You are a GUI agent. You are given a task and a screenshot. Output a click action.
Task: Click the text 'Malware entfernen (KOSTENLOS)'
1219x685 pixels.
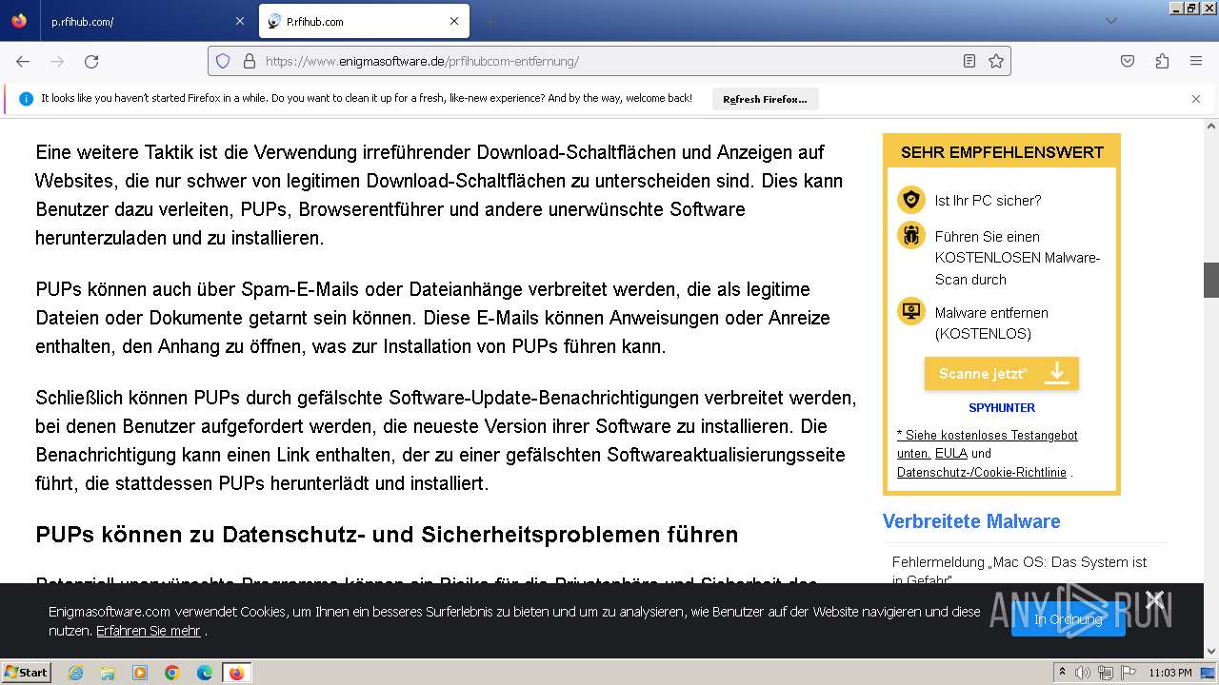coord(991,323)
